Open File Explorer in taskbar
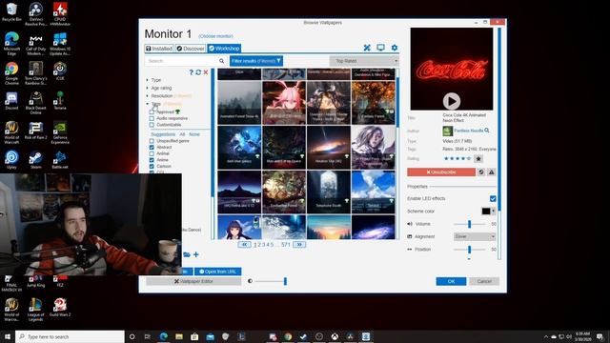 [179, 336]
